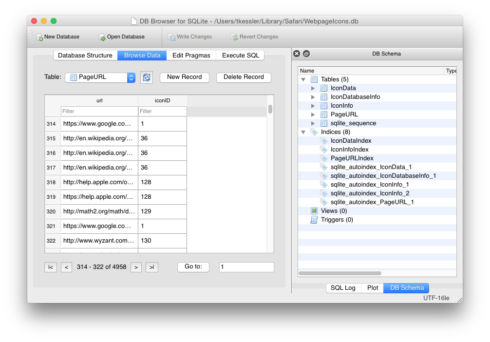Click the IconInfoIndex tag icon

(324, 150)
